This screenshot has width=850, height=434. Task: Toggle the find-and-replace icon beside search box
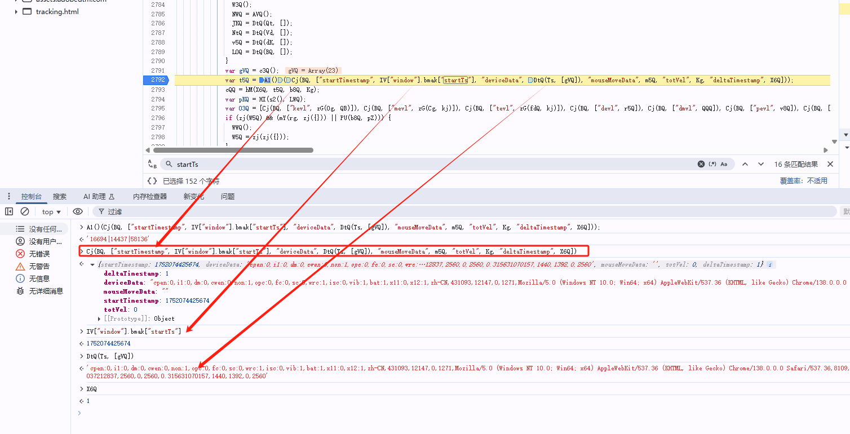pos(152,164)
